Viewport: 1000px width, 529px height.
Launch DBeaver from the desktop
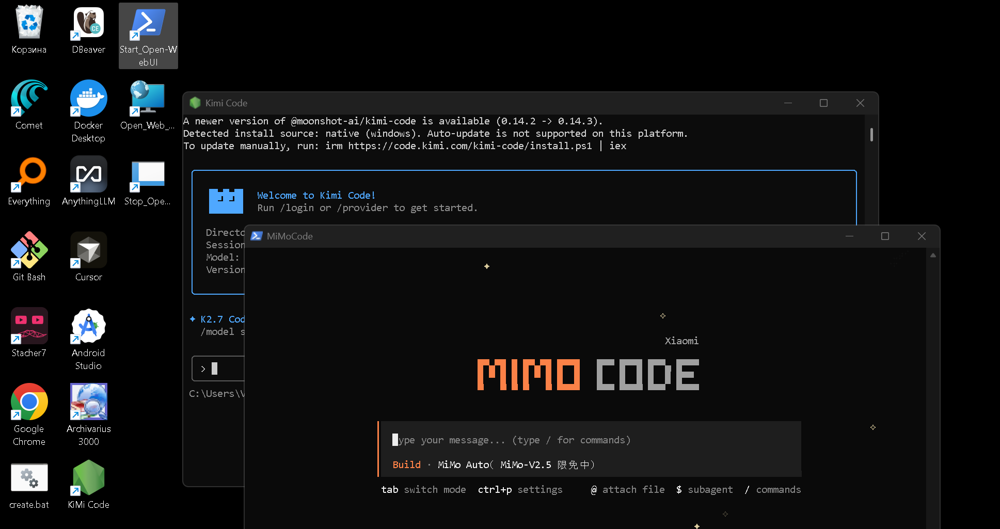click(88, 30)
